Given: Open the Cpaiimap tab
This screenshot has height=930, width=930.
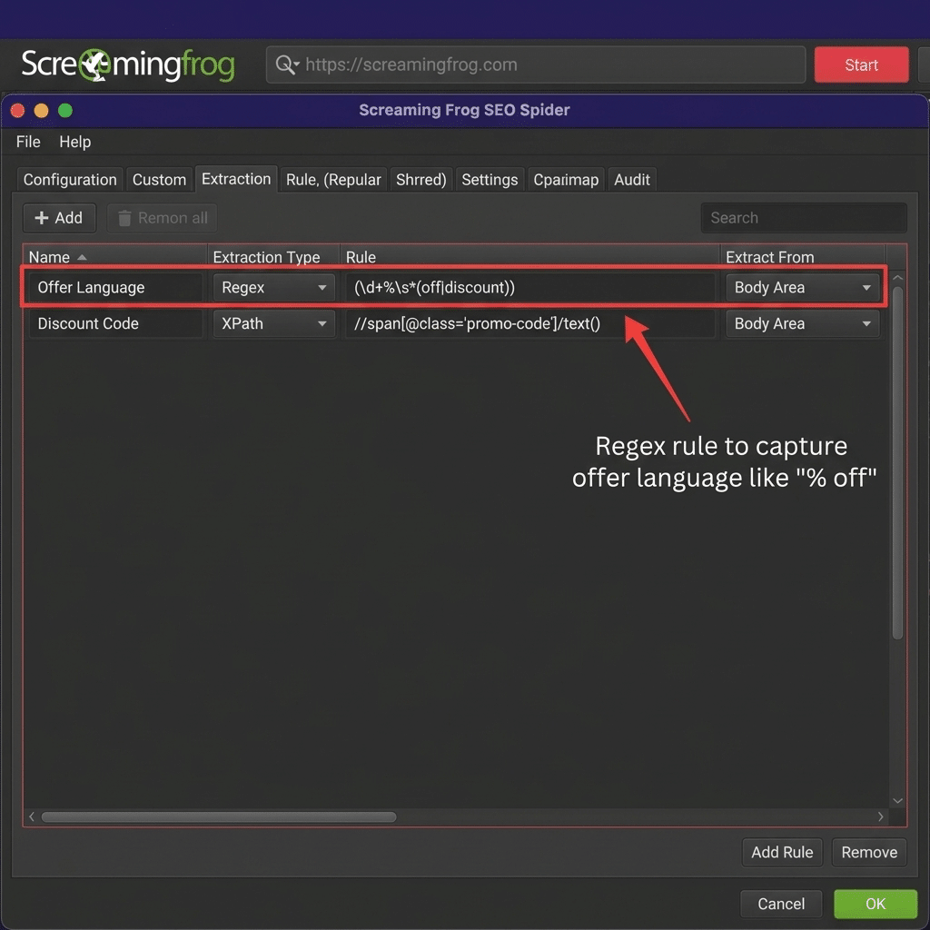Looking at the screenshot, I should point(566,180).
